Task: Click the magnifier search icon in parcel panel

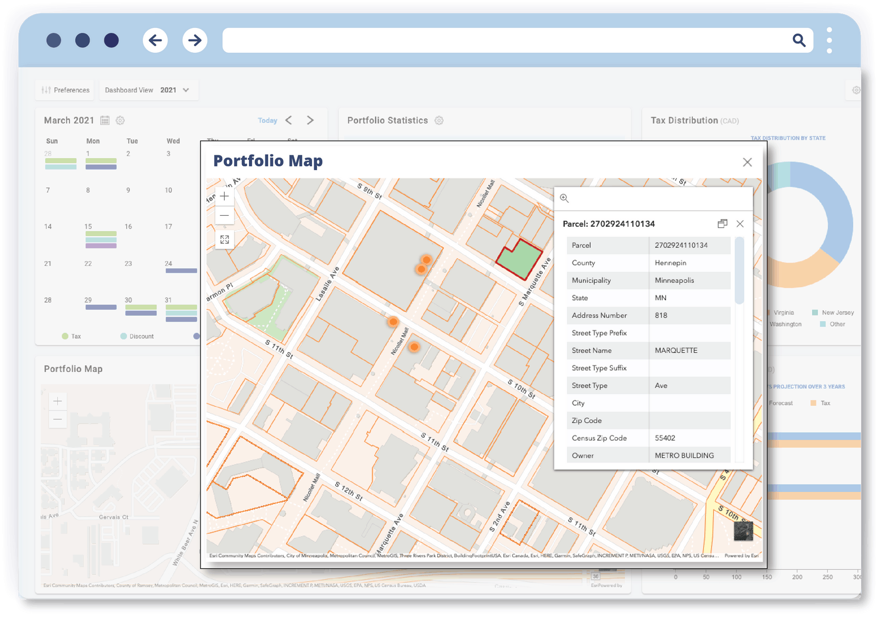Action: coord(564,199)
